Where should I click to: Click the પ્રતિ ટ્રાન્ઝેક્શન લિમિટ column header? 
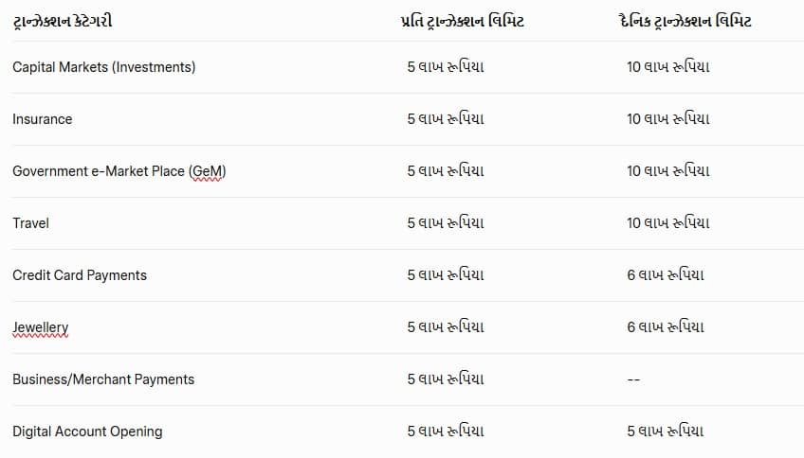point(463,22)
